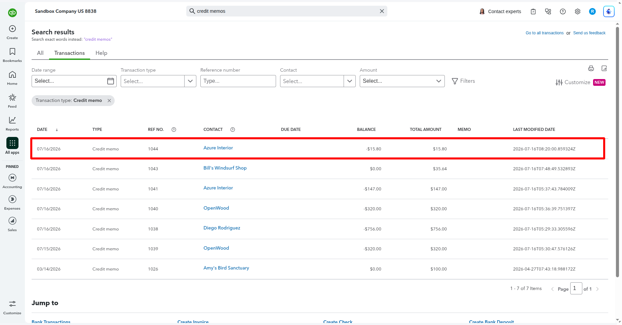Open the Filters panel

[x=463, y=81]
